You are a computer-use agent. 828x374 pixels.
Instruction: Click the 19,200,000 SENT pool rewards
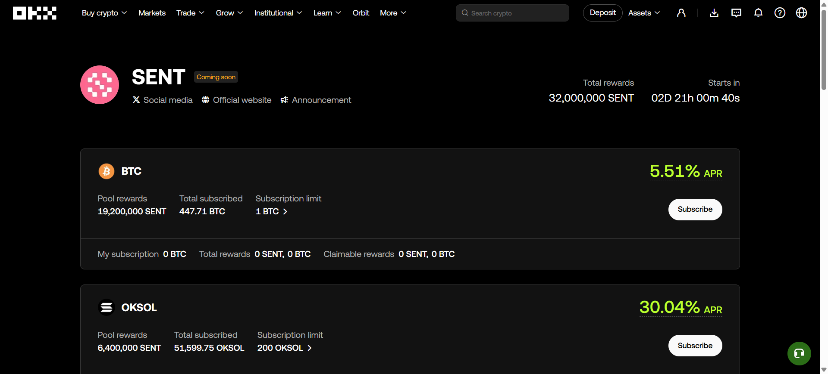pos(132,211)
